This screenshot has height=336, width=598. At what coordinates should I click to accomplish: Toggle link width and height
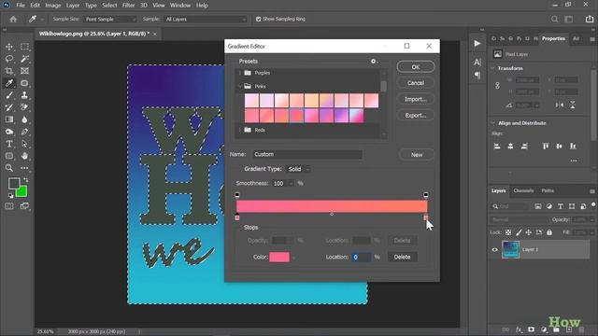tap(497, 86)
